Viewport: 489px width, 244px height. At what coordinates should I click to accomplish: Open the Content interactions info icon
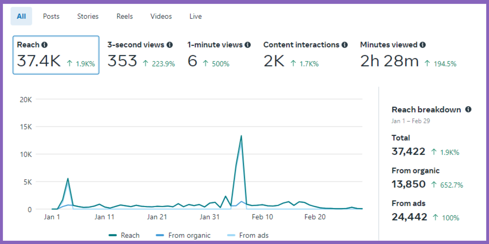click(345, 45)
